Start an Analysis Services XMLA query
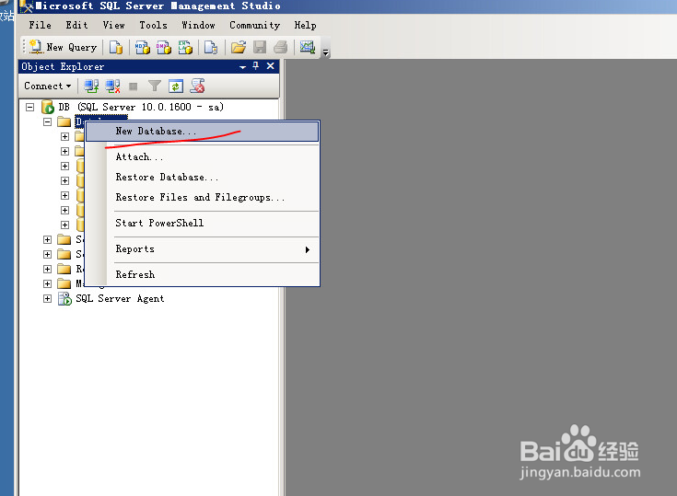Image resolution: width=677 pixels, height=496 pixels. 186,47
